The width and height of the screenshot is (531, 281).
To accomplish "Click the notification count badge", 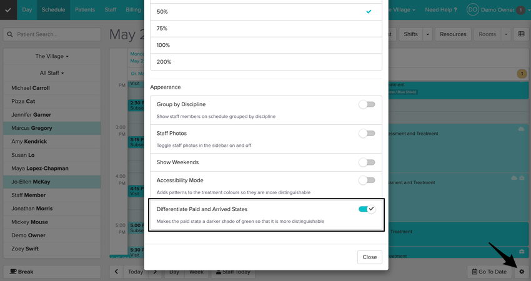I will 521,10.
